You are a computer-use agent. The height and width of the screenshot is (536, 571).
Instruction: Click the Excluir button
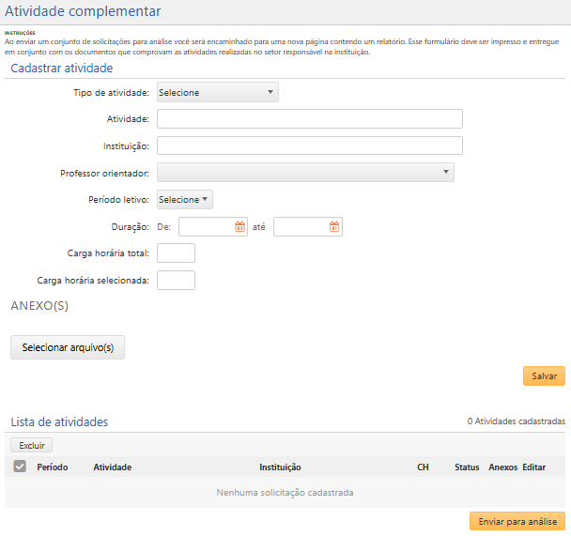click(32, 445)
